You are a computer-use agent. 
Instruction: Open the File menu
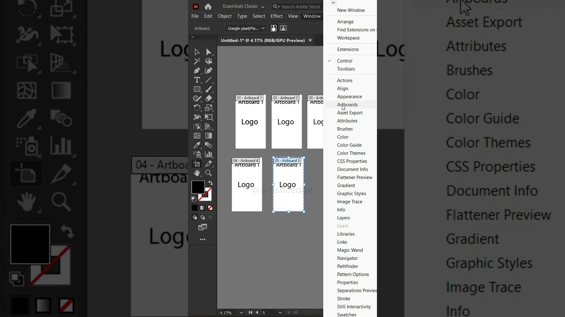pyautogui.click(x=195, y=16)
